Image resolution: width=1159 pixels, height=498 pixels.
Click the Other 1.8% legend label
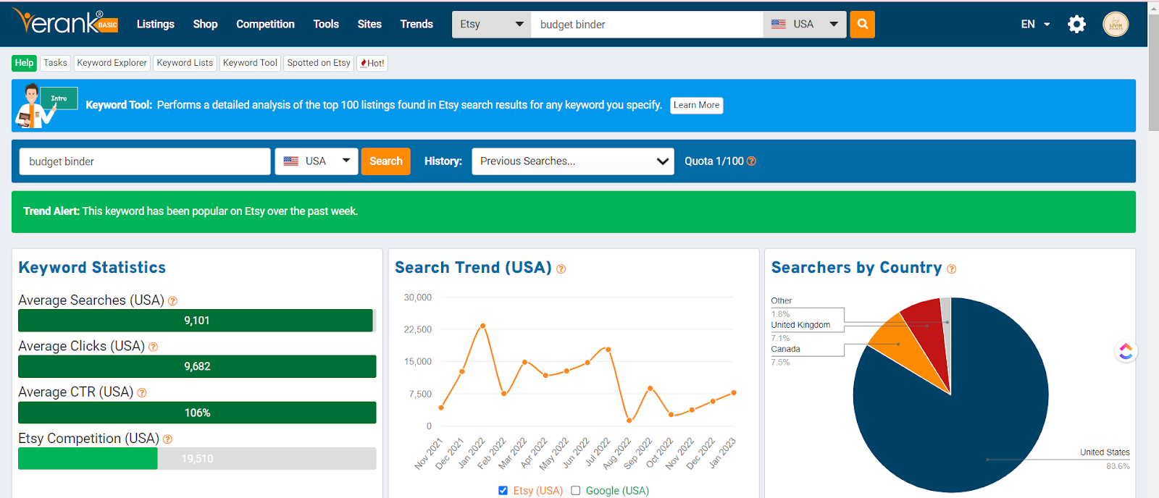tap(781, 307)
